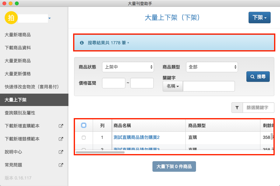Go to 查詢類別及屬性 in sidebar
280x186 pixels.
coord(20,113)
